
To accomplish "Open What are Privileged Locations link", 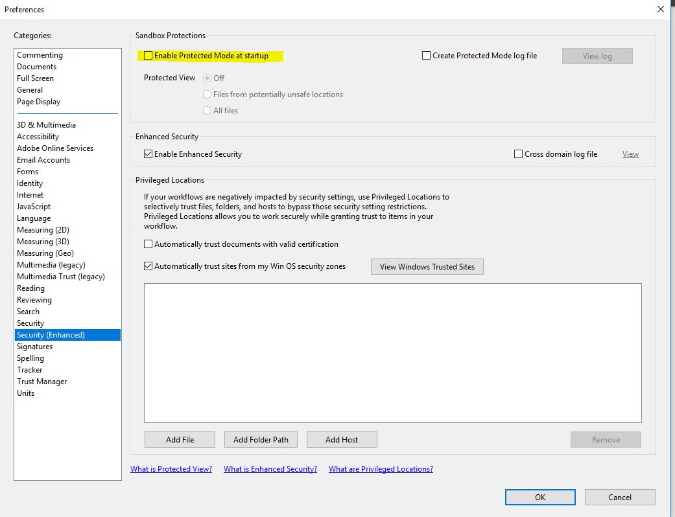I will pyautogui.click(x=381, y=469).
